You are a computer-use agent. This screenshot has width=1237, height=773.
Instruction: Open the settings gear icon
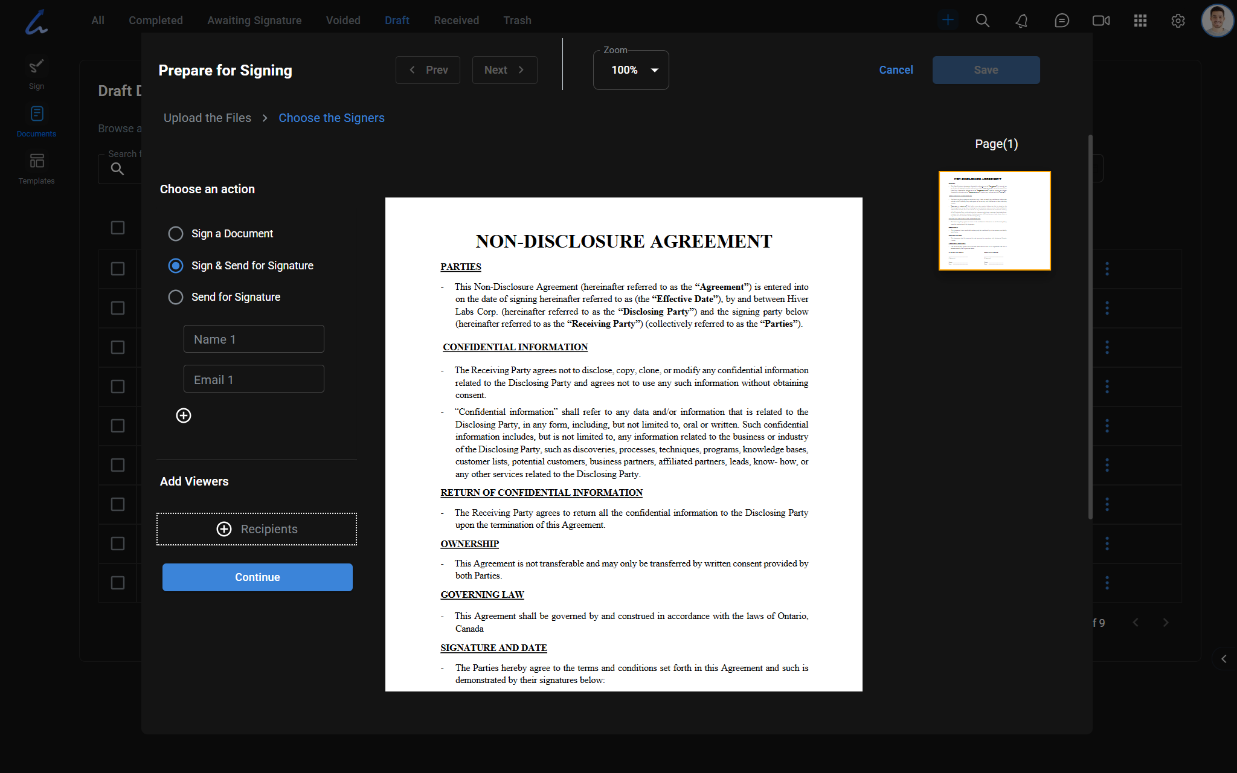click(x=1178, y=21)
